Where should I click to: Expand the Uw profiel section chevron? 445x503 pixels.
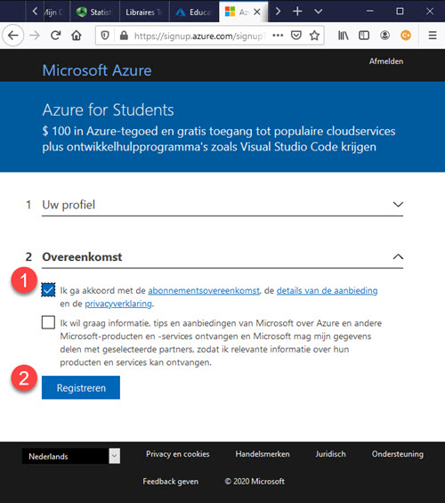(x=398, y=205)
